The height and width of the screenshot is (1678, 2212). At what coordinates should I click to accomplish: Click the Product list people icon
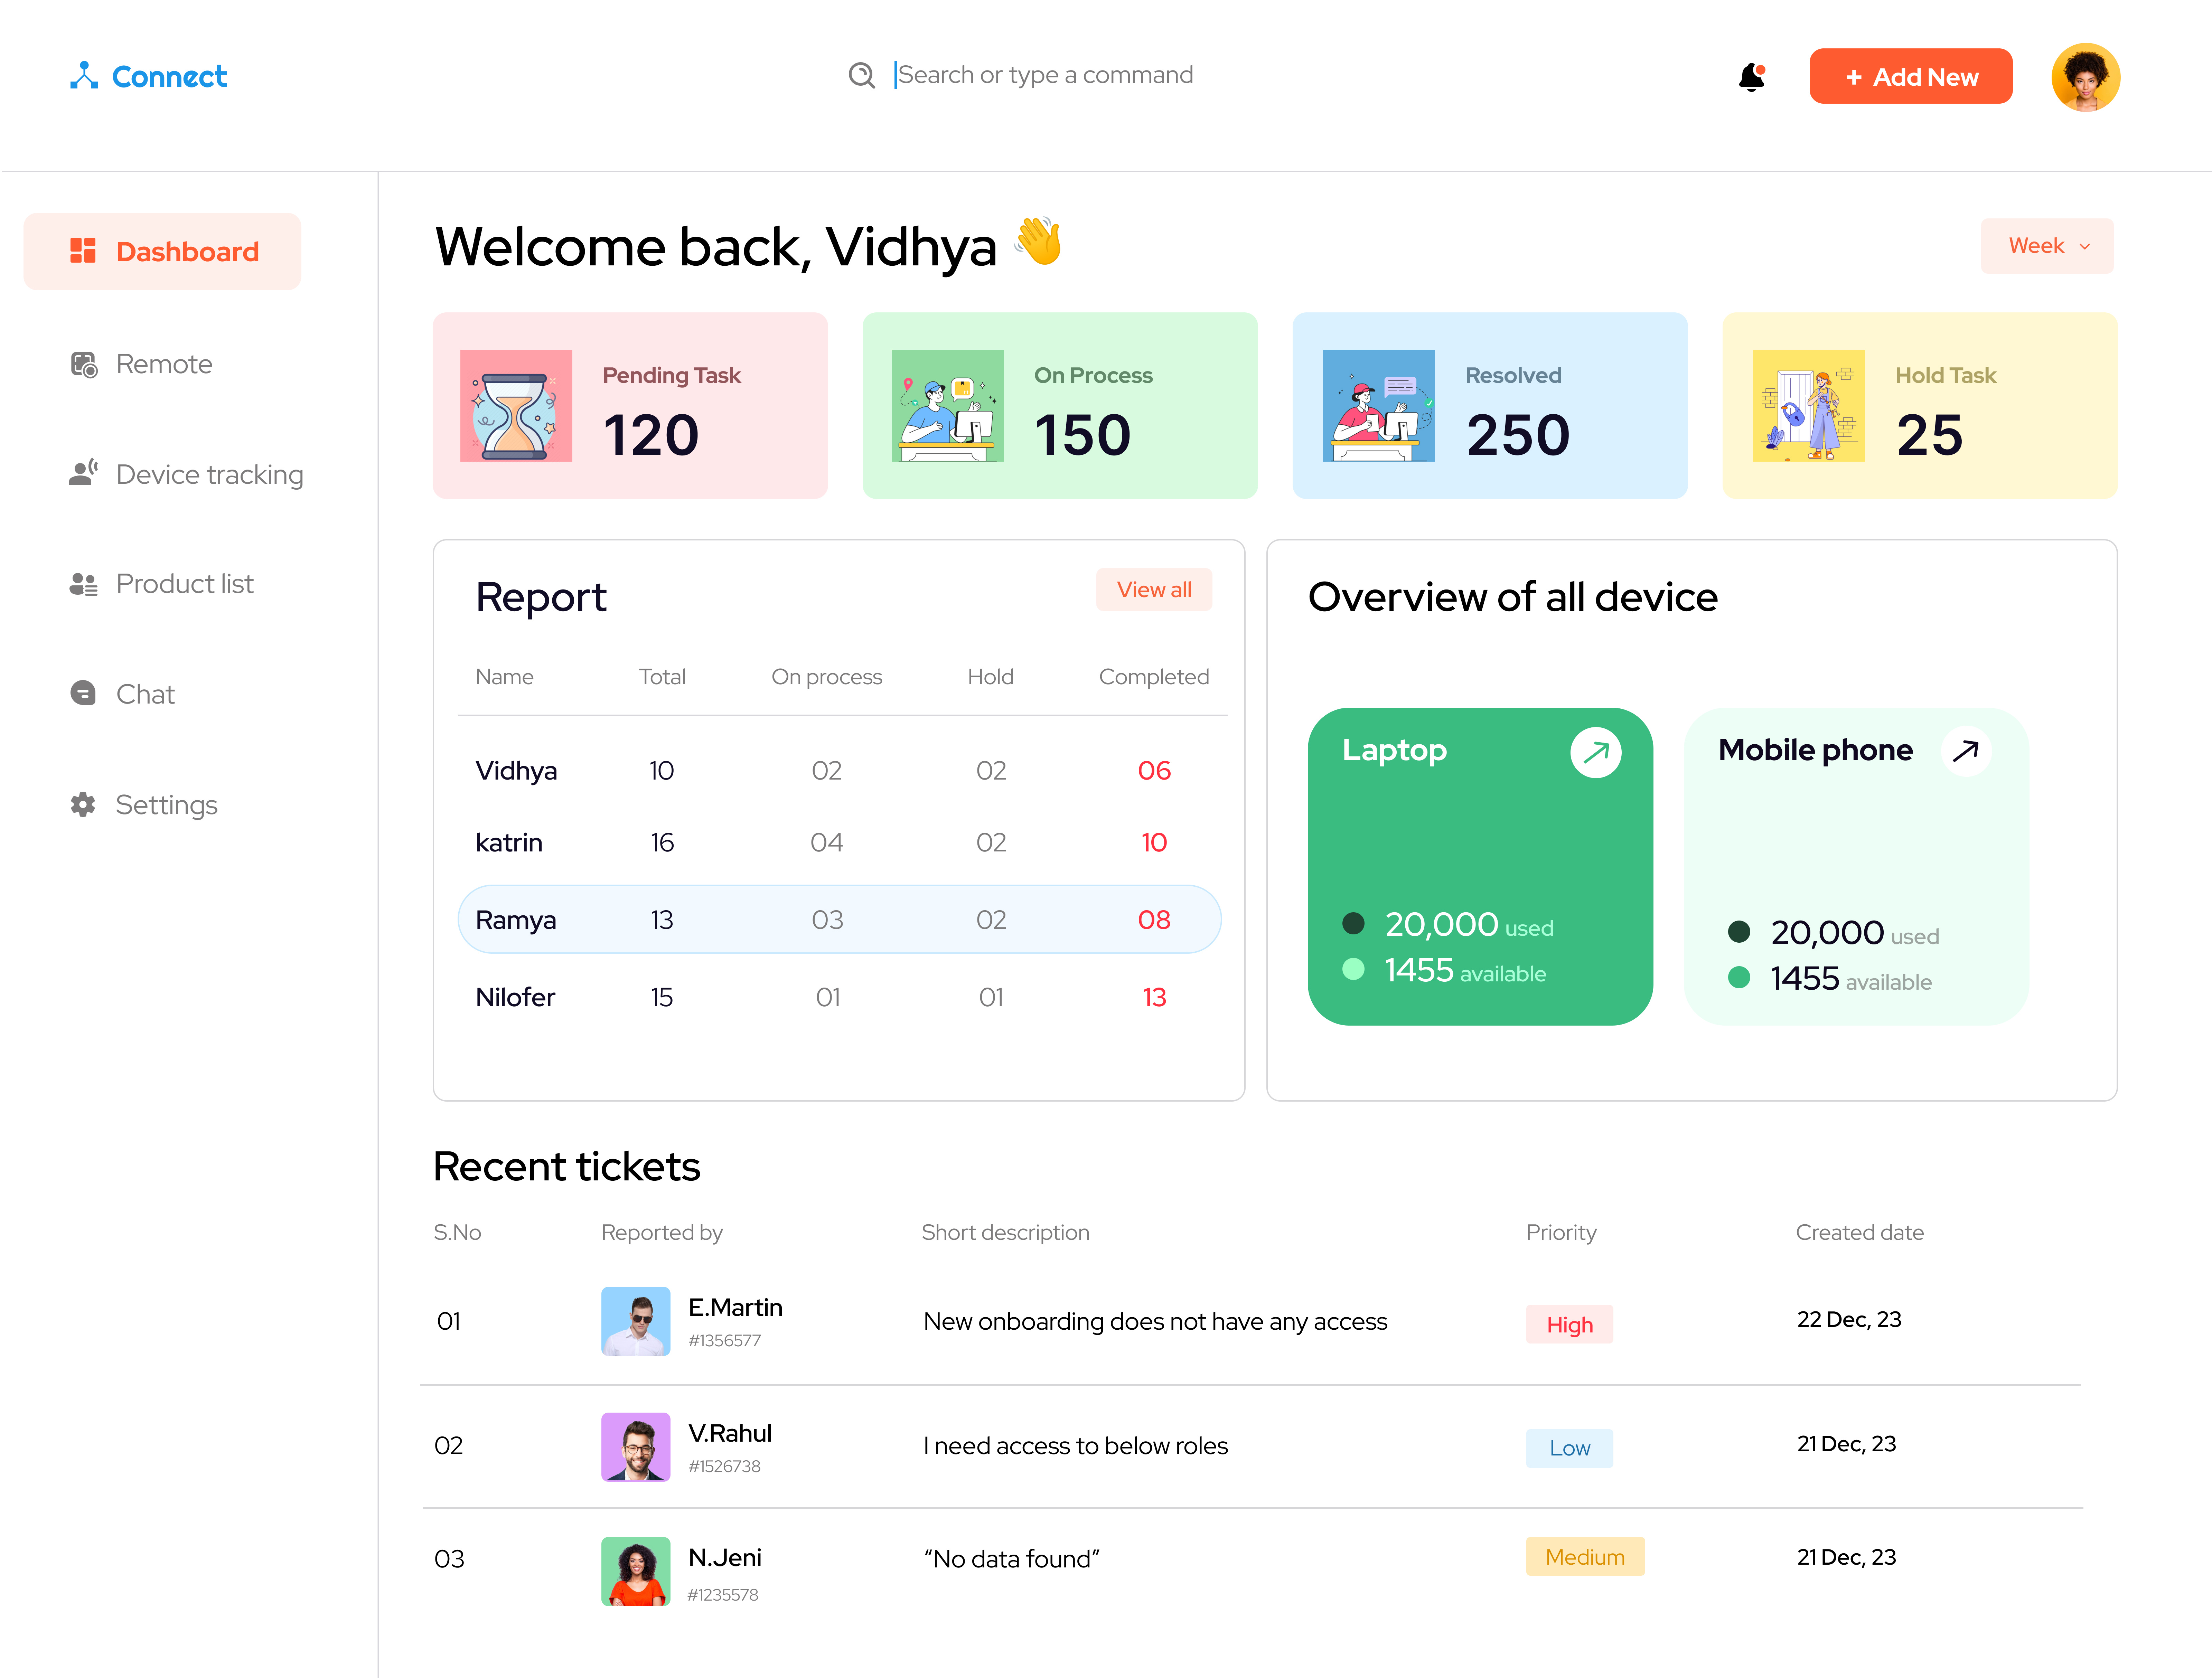point(84,584)
